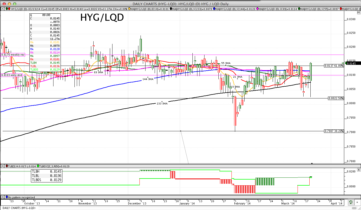Click the 89 SMA annotation

point(98,72)
